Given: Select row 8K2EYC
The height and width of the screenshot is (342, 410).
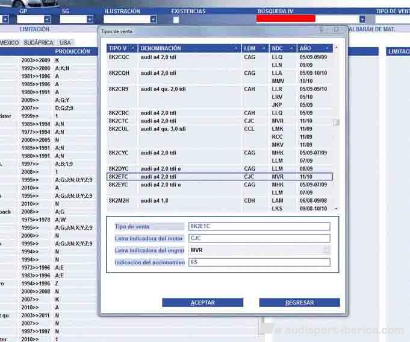Looking at the screenshot, I should coord(219,185).
